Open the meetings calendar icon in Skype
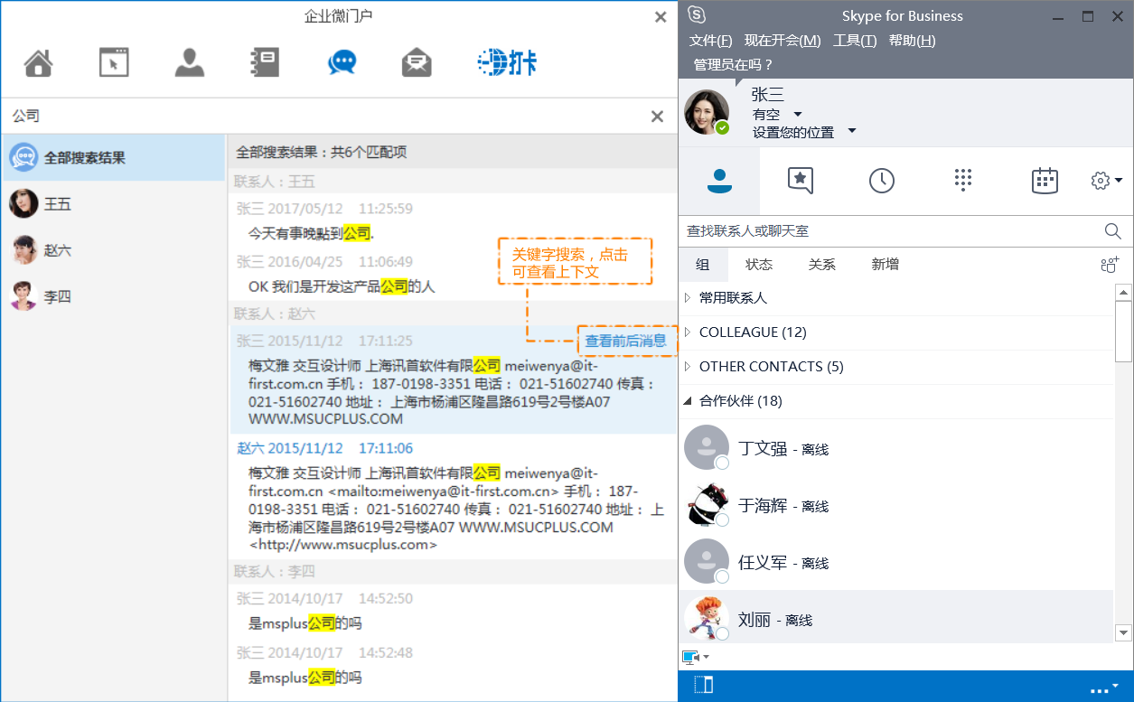The height and width of the screenshot is (702, 1134). (x=1045, y=181)
